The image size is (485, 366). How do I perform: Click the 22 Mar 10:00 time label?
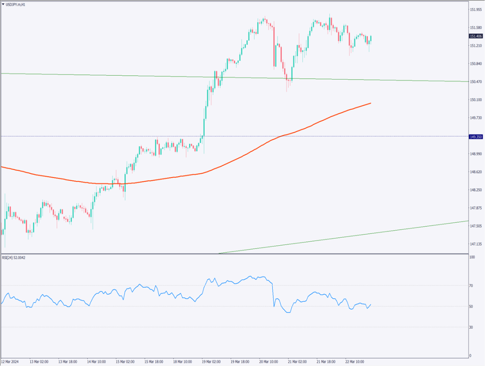point(355,361)
